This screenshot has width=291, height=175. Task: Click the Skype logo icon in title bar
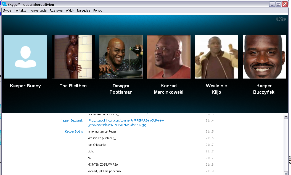tap(4, 4)
